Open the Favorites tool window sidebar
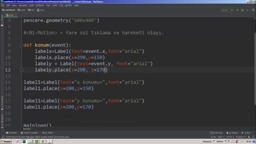This screenshot has width=256, height=144. [x=2, y=103]
